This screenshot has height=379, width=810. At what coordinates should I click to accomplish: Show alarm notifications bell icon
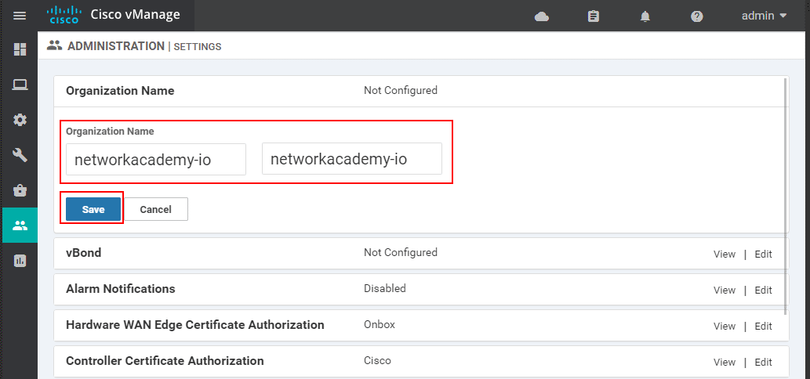645,16
